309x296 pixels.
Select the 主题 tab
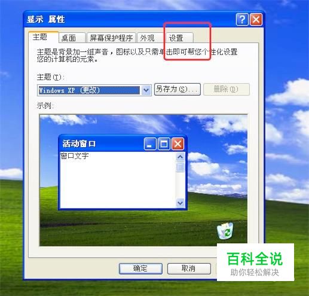(44, 37)
